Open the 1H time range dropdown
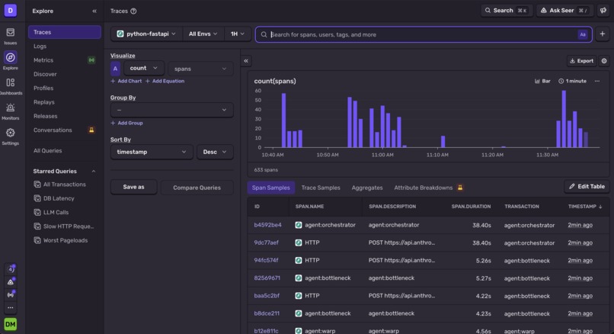 coord(238,34)
